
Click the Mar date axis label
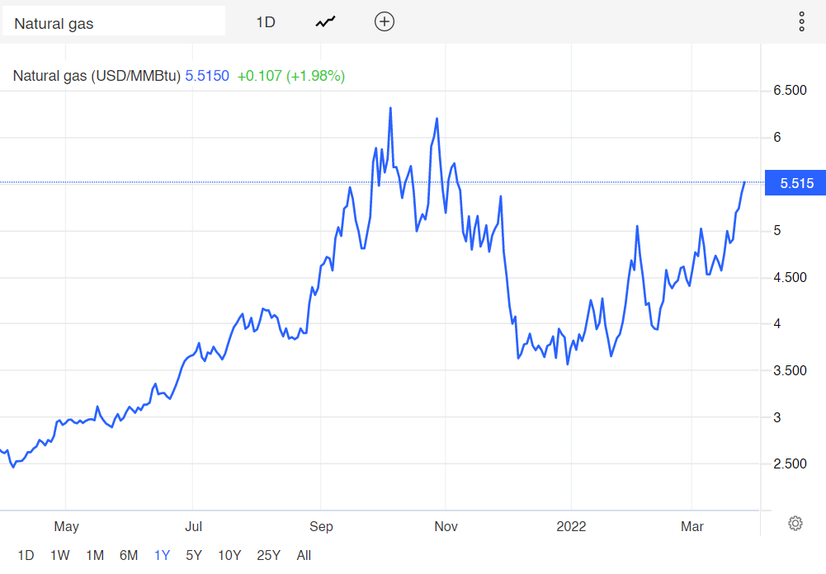click(692, 526)
